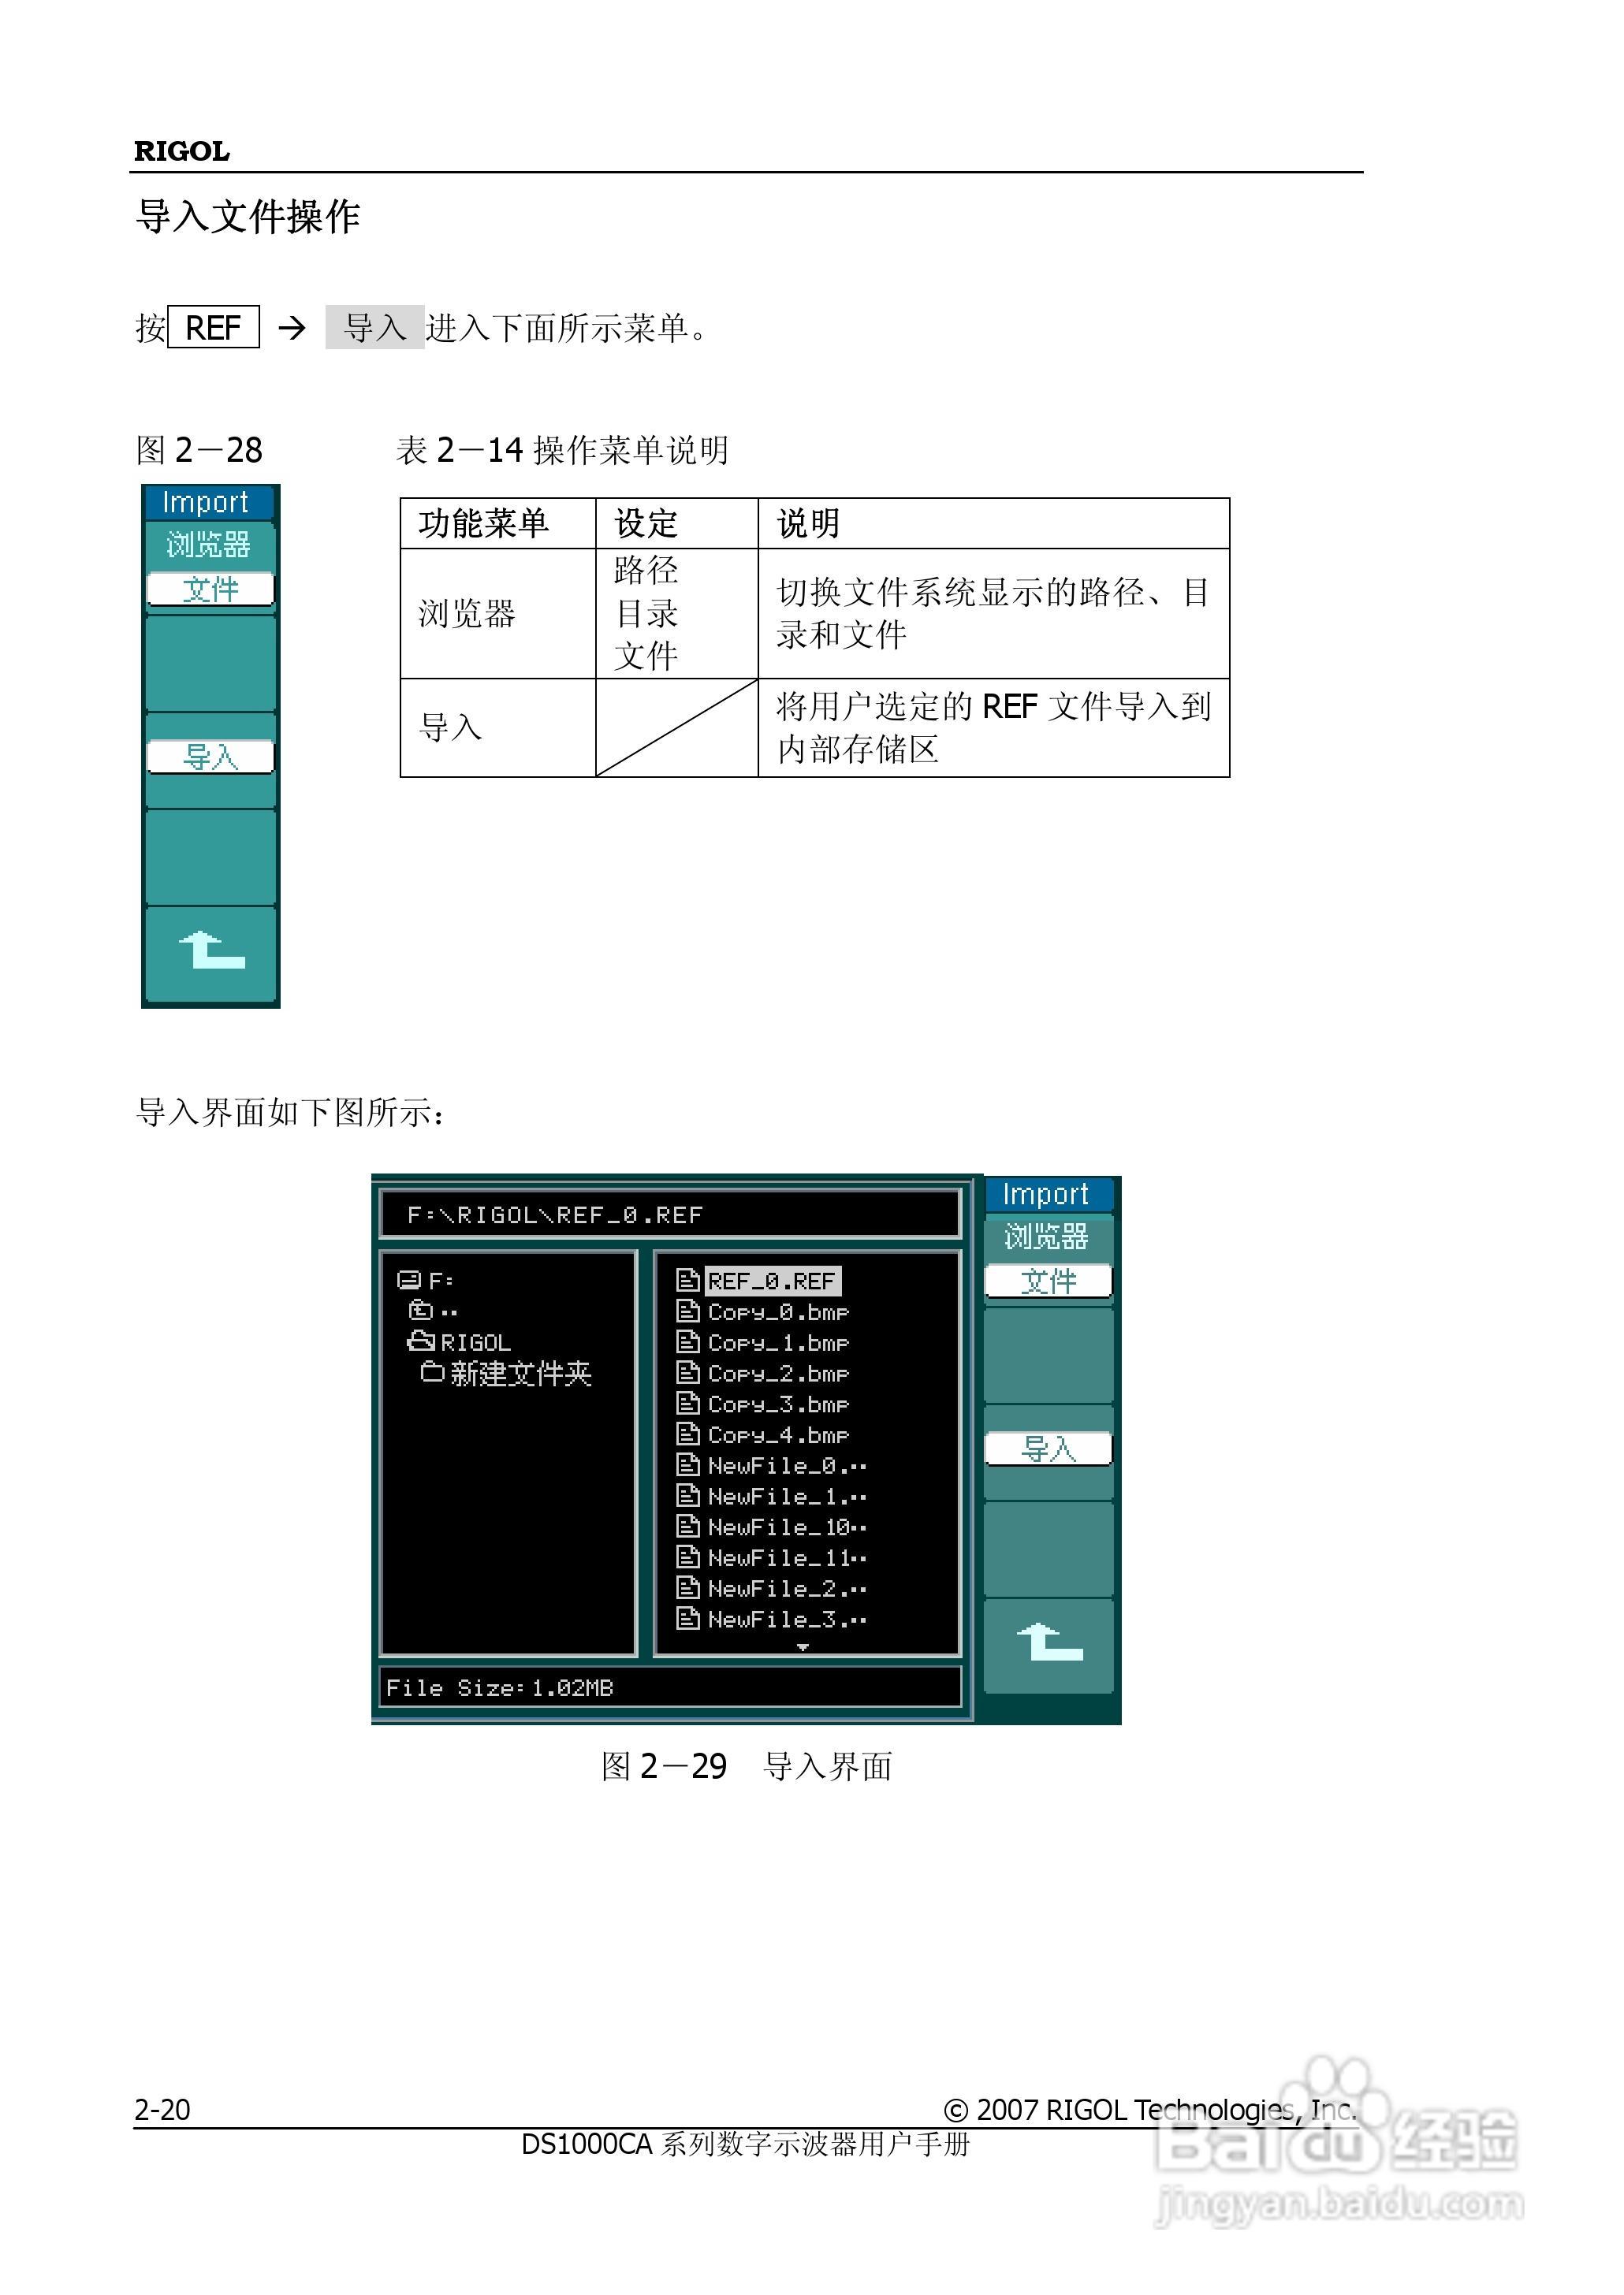Toggle the 文件 browser mode in Import menu
The width and height of the screenshot is (1624, 2295).
click(210, 590)
